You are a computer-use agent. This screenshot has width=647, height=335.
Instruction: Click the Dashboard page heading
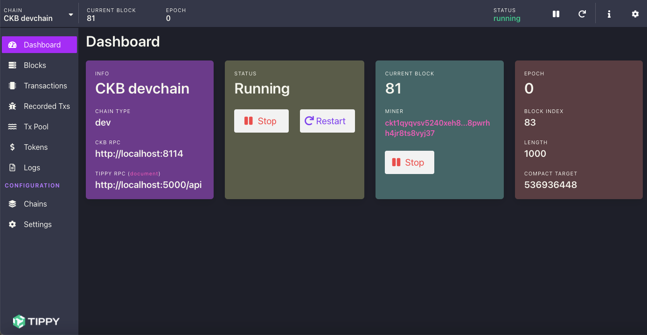123,41
